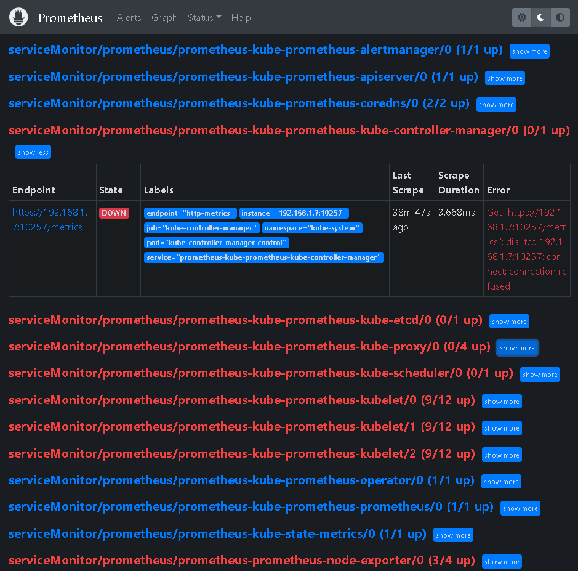This screenshot has width=578, height=571.
Task: Show more for kubelet/1 targets
Action: pyautogui.click(x=502, y=428)
